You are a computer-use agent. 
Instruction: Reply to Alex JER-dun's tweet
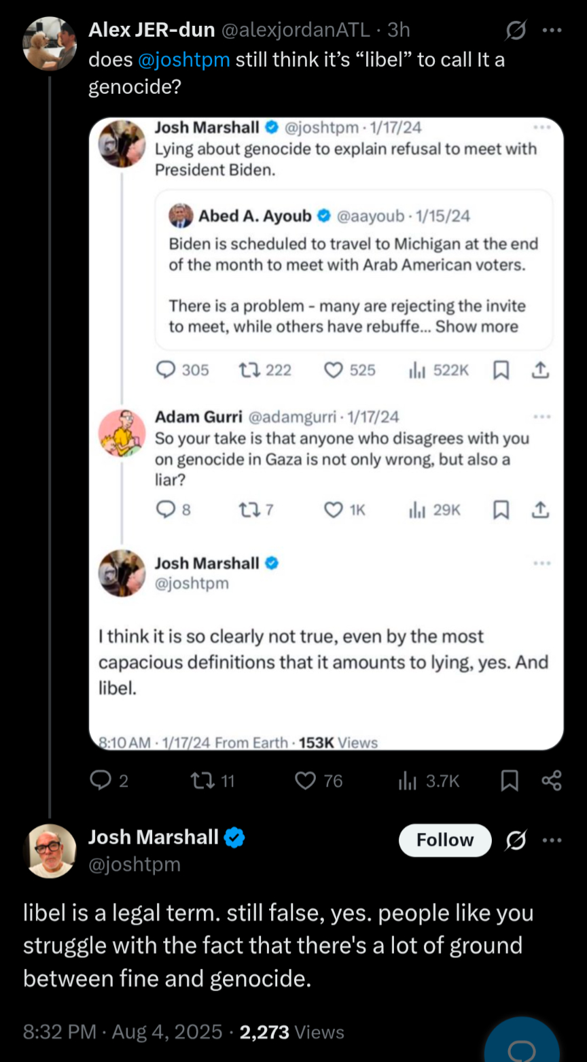tap(101, 781)
